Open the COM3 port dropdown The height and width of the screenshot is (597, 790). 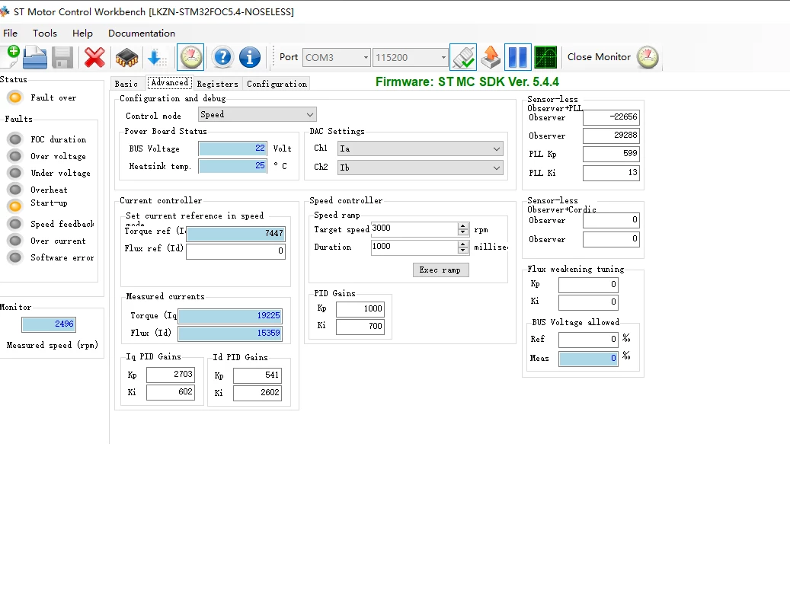pos(337,57)
